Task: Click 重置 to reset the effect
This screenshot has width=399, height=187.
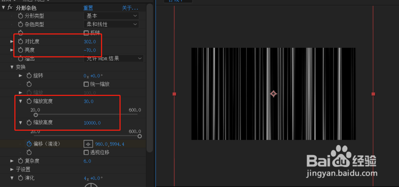Action: [88, 8]
